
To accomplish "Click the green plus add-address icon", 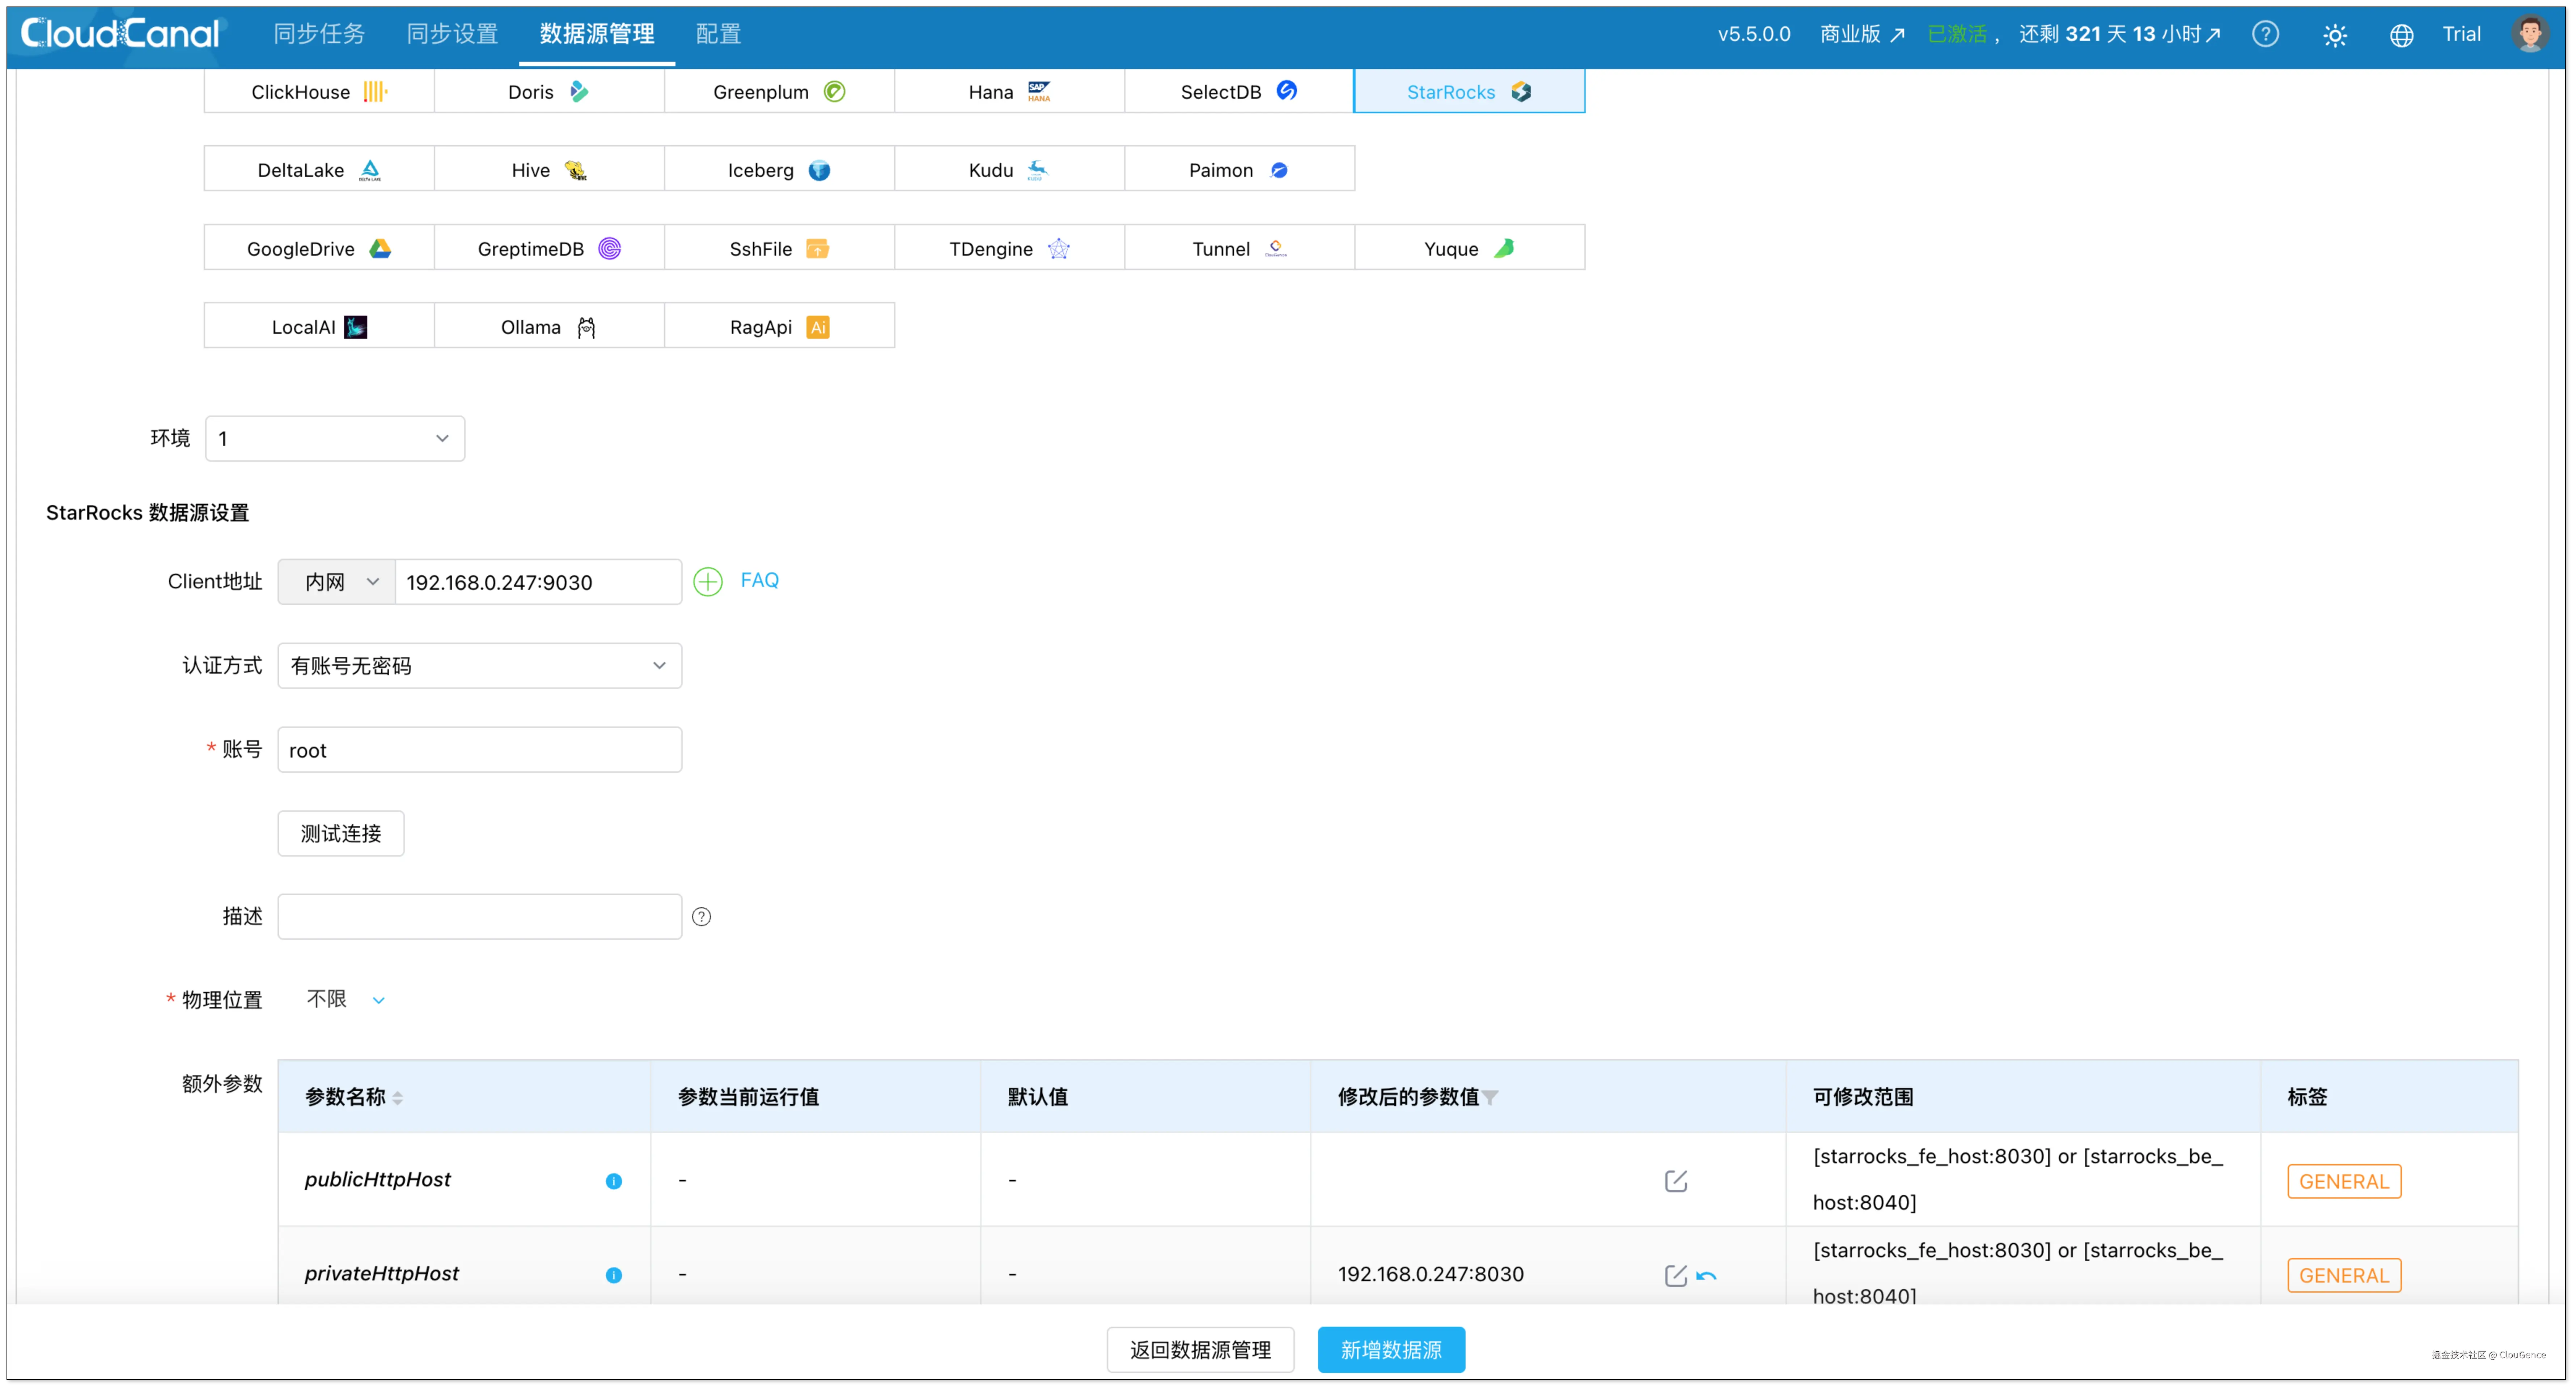I will (x=708, y=581).
